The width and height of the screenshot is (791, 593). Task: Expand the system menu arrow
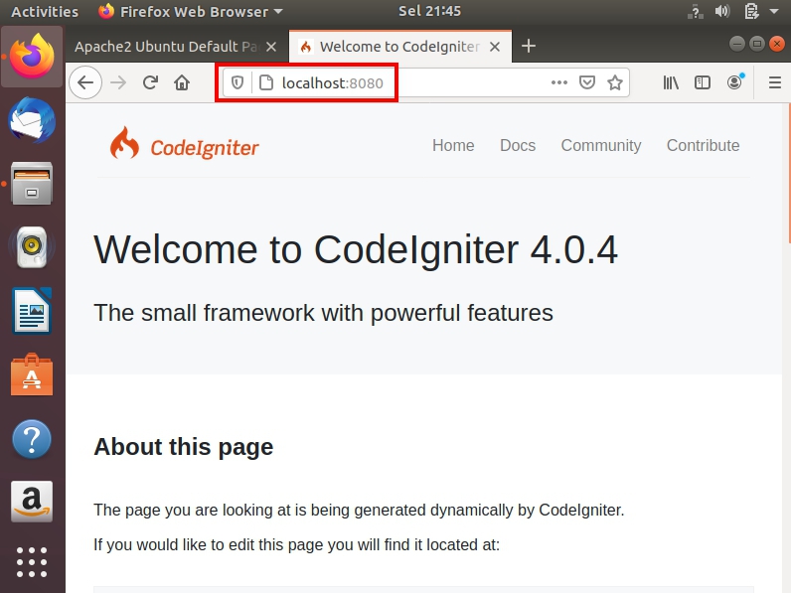click(x=774, y=11)
